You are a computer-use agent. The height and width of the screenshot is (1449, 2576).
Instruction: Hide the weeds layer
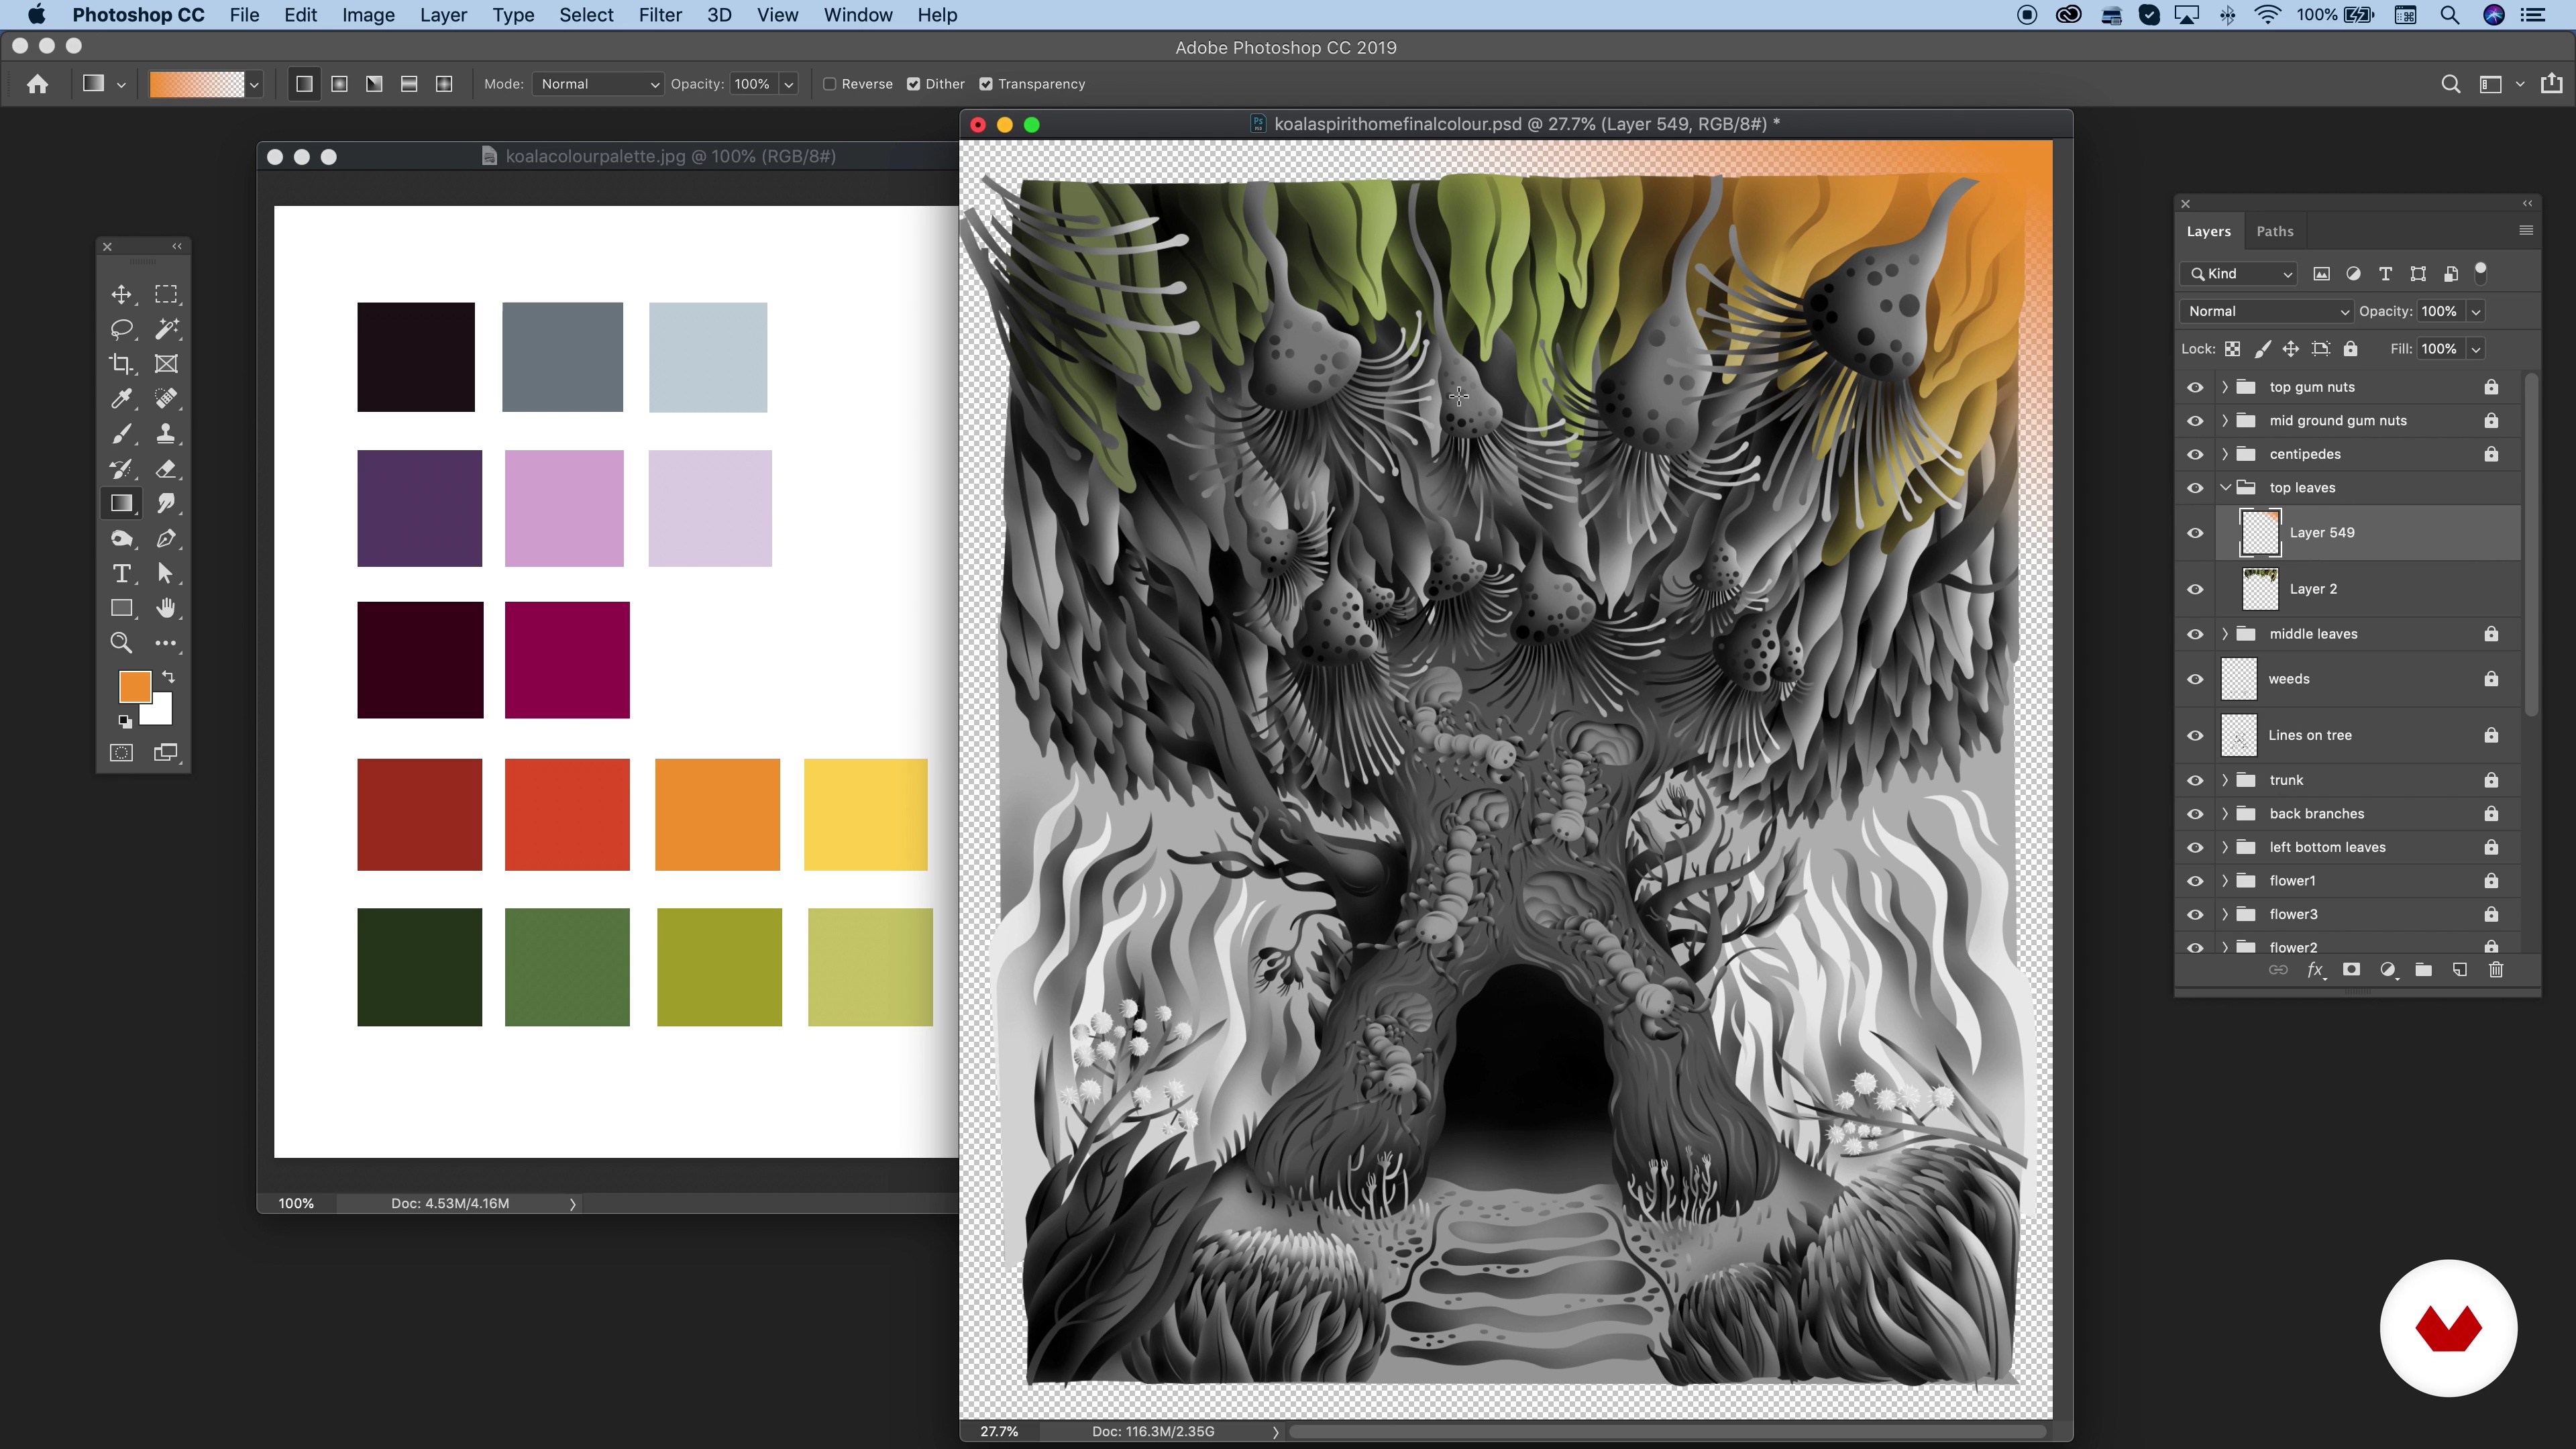[2195, 679]
